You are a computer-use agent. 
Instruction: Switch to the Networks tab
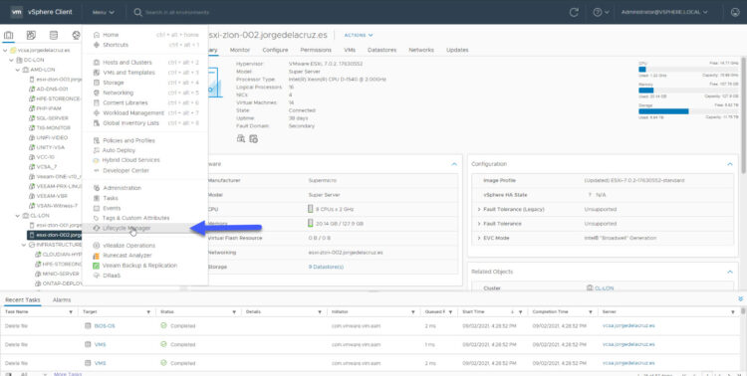point(421,50)
